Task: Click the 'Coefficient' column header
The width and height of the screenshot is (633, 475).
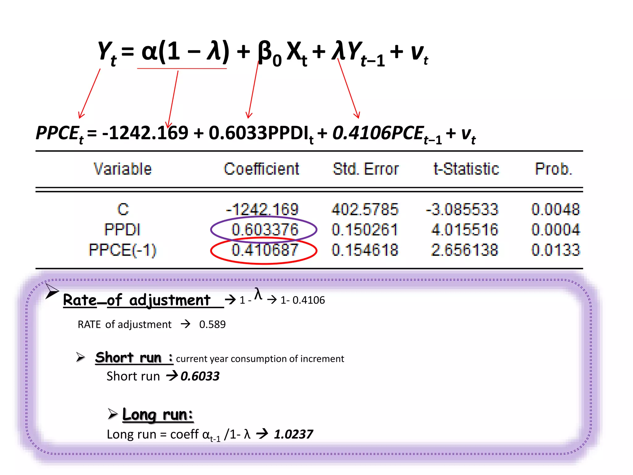Action: point(261,169)
